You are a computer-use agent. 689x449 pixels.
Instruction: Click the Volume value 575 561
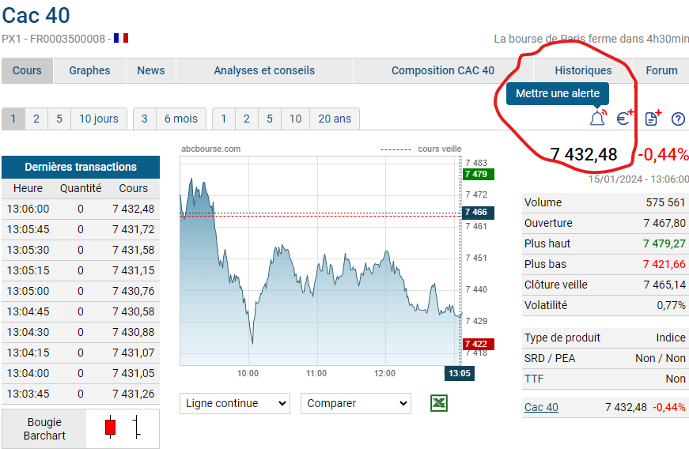point(665,203)
